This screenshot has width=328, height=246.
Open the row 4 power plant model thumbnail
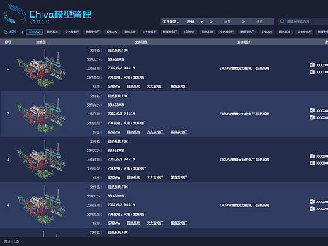pyautogui.click(x=41, y=205)
